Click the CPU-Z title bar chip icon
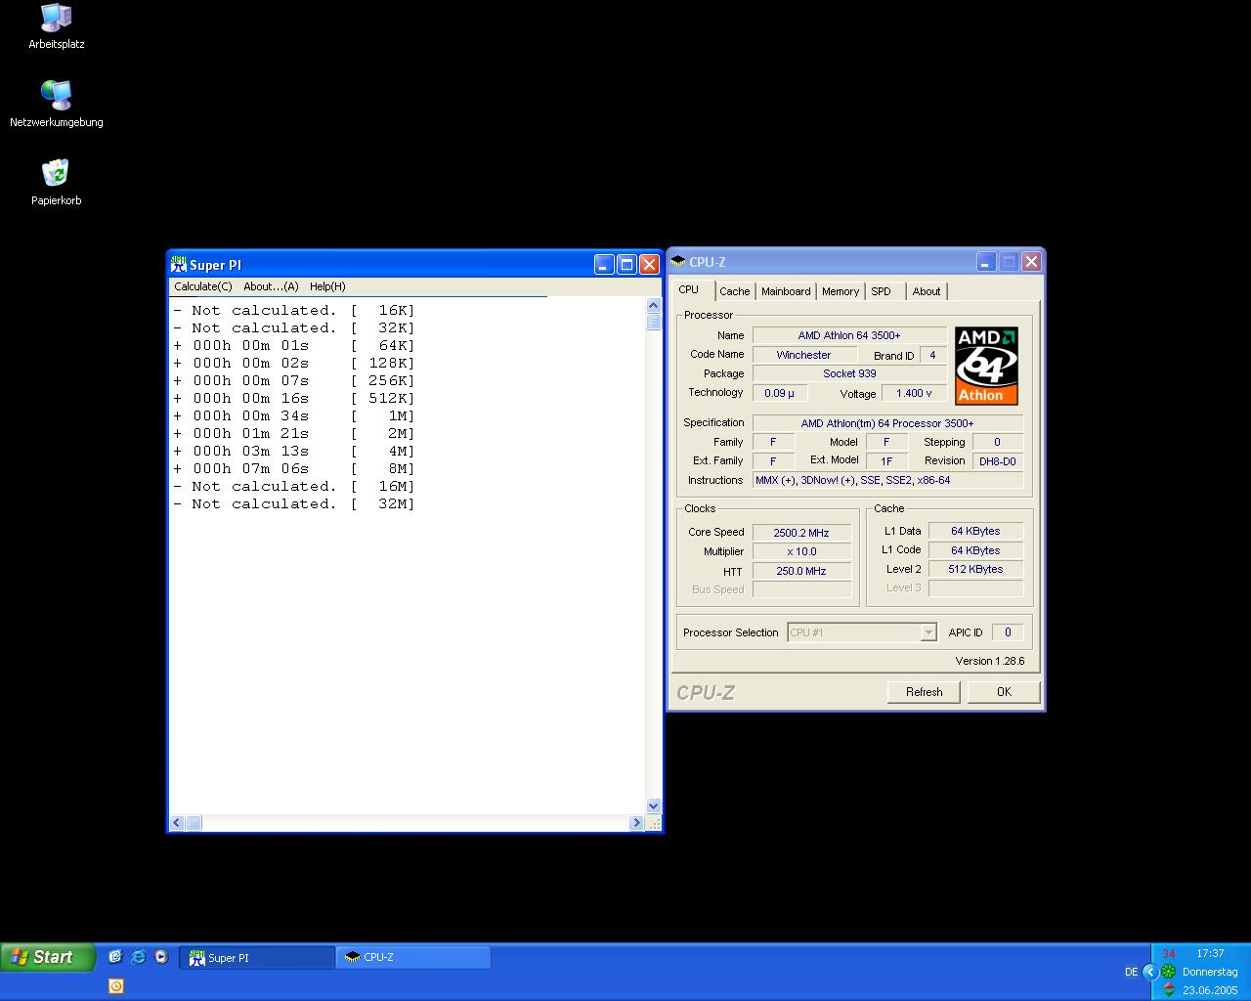This screenshot has width=1251, height=1001. click(x=678, y=261)
